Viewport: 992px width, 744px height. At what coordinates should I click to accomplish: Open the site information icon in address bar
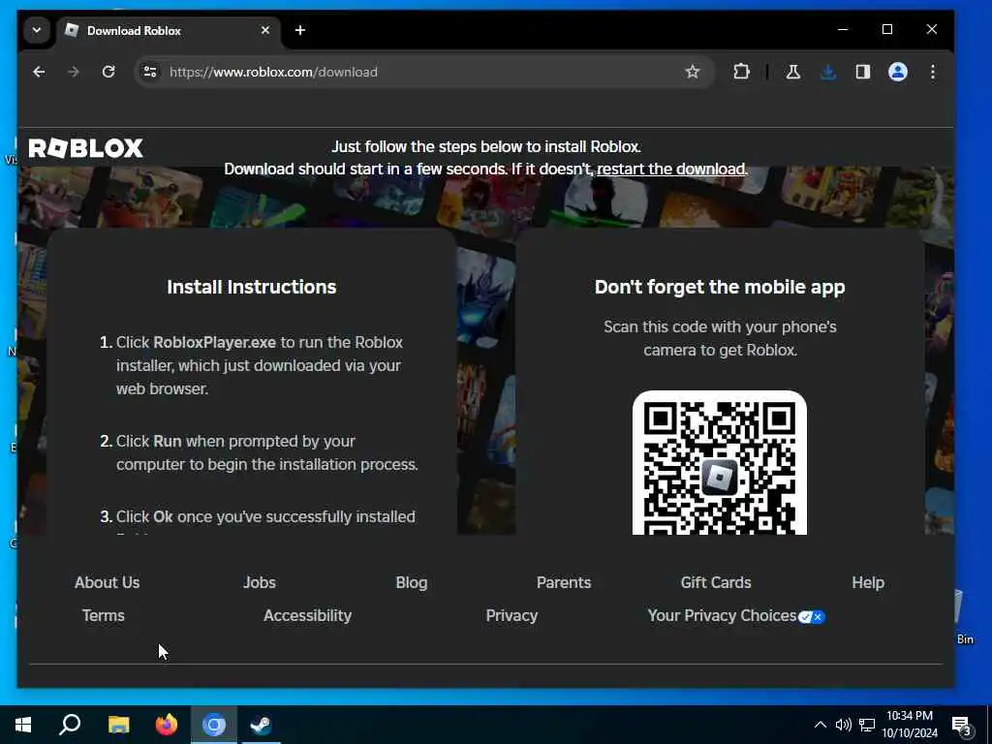(150, 72)
